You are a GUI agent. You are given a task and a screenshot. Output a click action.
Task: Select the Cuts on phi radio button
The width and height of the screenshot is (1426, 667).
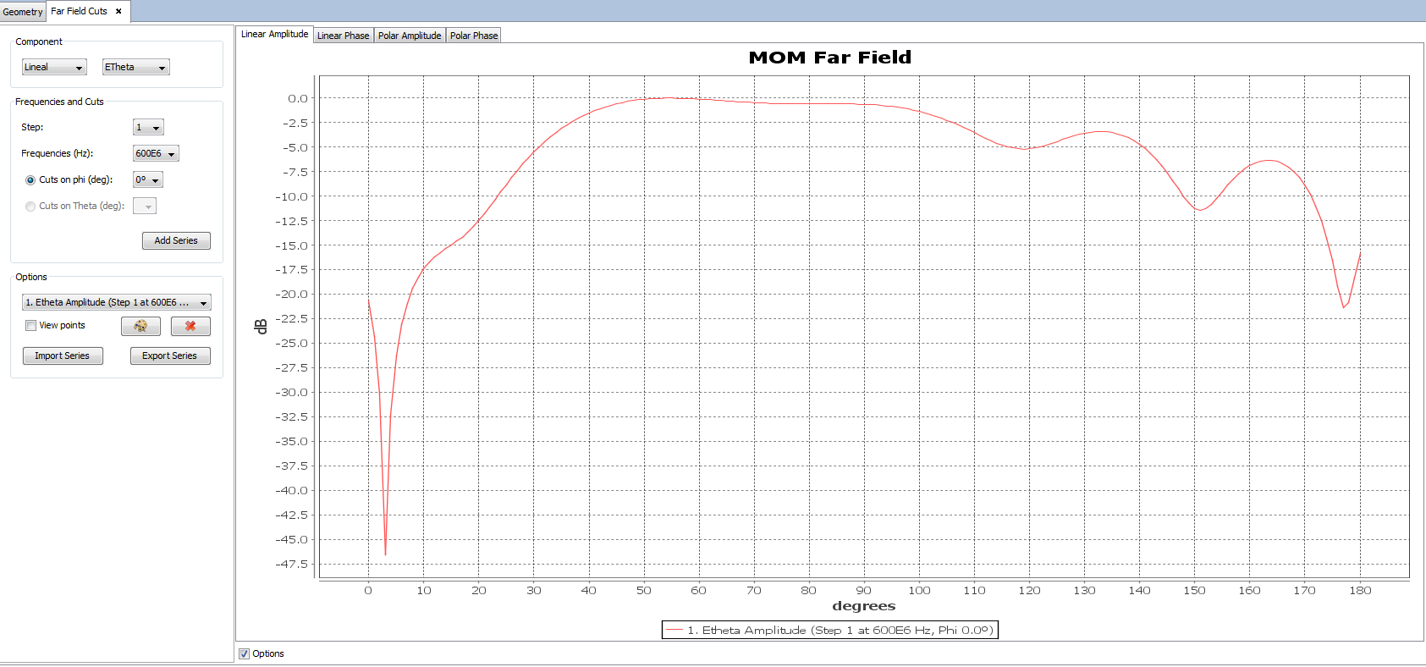(30, 180)
